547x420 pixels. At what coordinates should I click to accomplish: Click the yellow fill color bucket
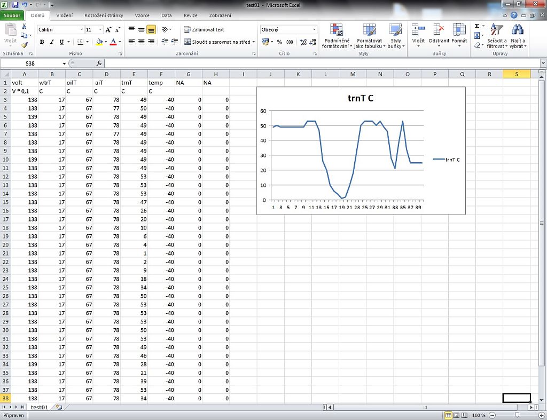[x=99, y=42]
